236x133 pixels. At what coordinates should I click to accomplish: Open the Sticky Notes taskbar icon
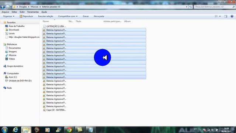(80, 130)
